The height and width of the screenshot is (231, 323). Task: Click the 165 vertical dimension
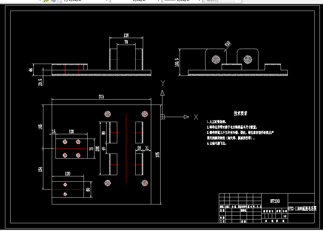(x=41, y=126)
